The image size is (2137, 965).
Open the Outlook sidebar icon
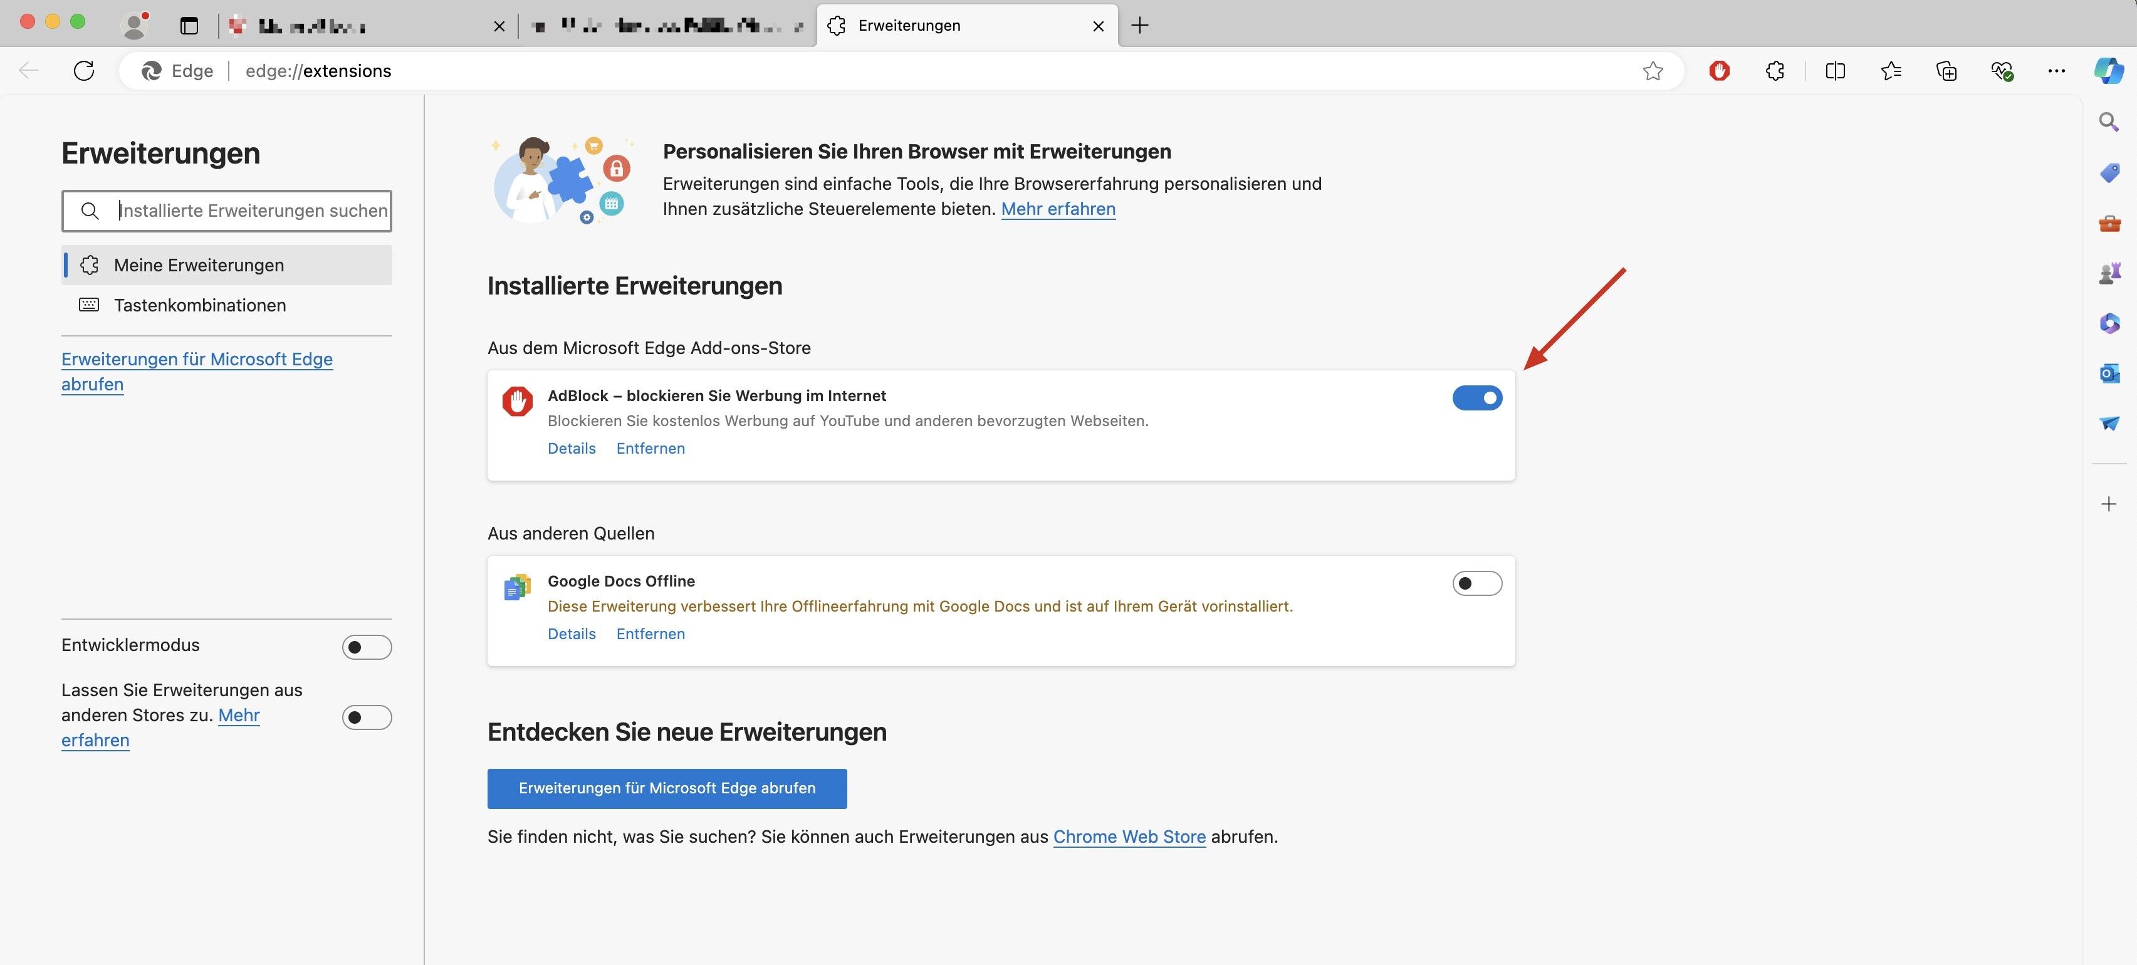(x=2109, y=373)
